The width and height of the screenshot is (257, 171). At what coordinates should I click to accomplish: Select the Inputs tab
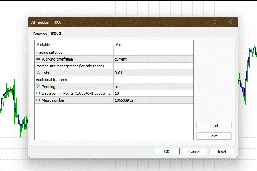pos(56,33)
